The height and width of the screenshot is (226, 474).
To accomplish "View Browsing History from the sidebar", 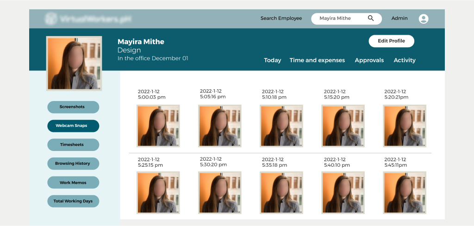I will click(x=73, y=163).
